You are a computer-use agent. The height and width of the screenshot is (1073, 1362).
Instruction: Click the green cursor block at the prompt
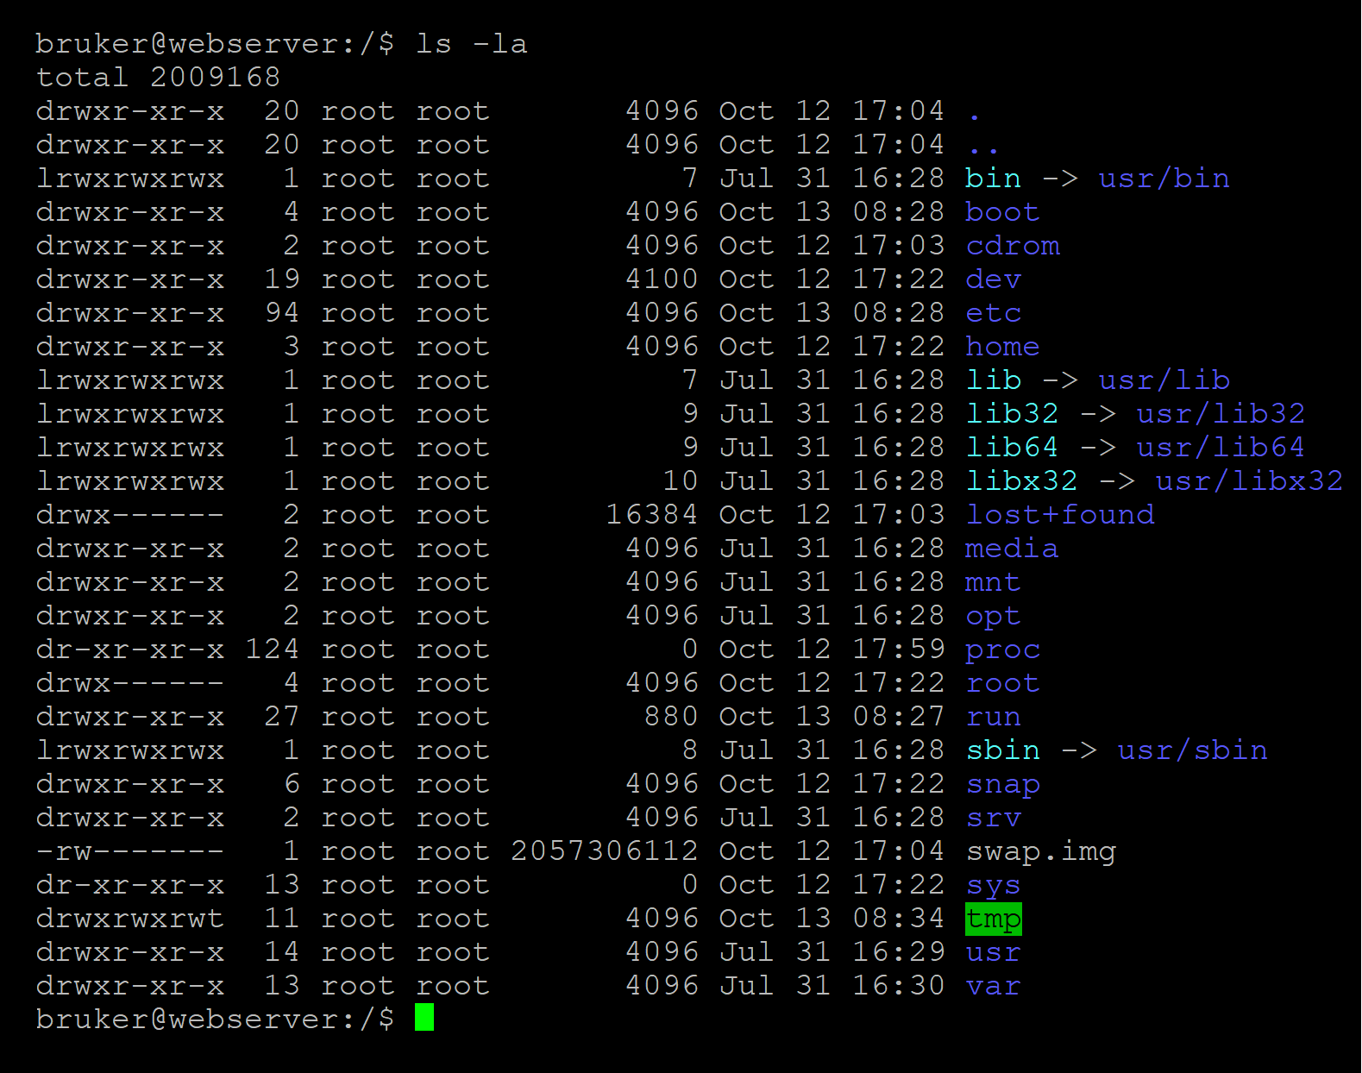coord(424,1018)
